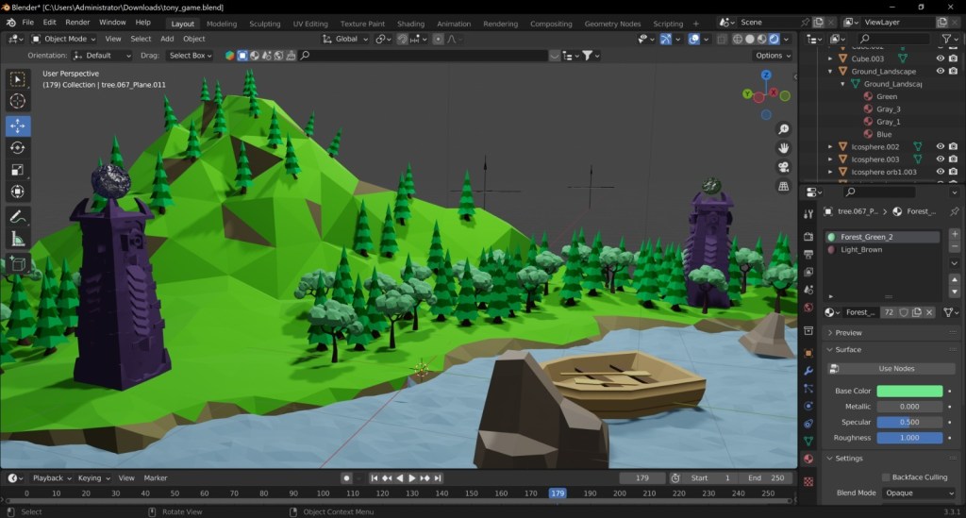Click the pan hand viewport icon

click(x=783, y=148)
